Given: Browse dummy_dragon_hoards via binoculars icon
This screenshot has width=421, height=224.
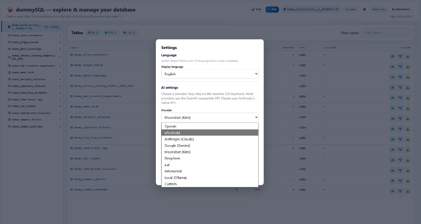Looking at the screenshot, I should 393,67.
